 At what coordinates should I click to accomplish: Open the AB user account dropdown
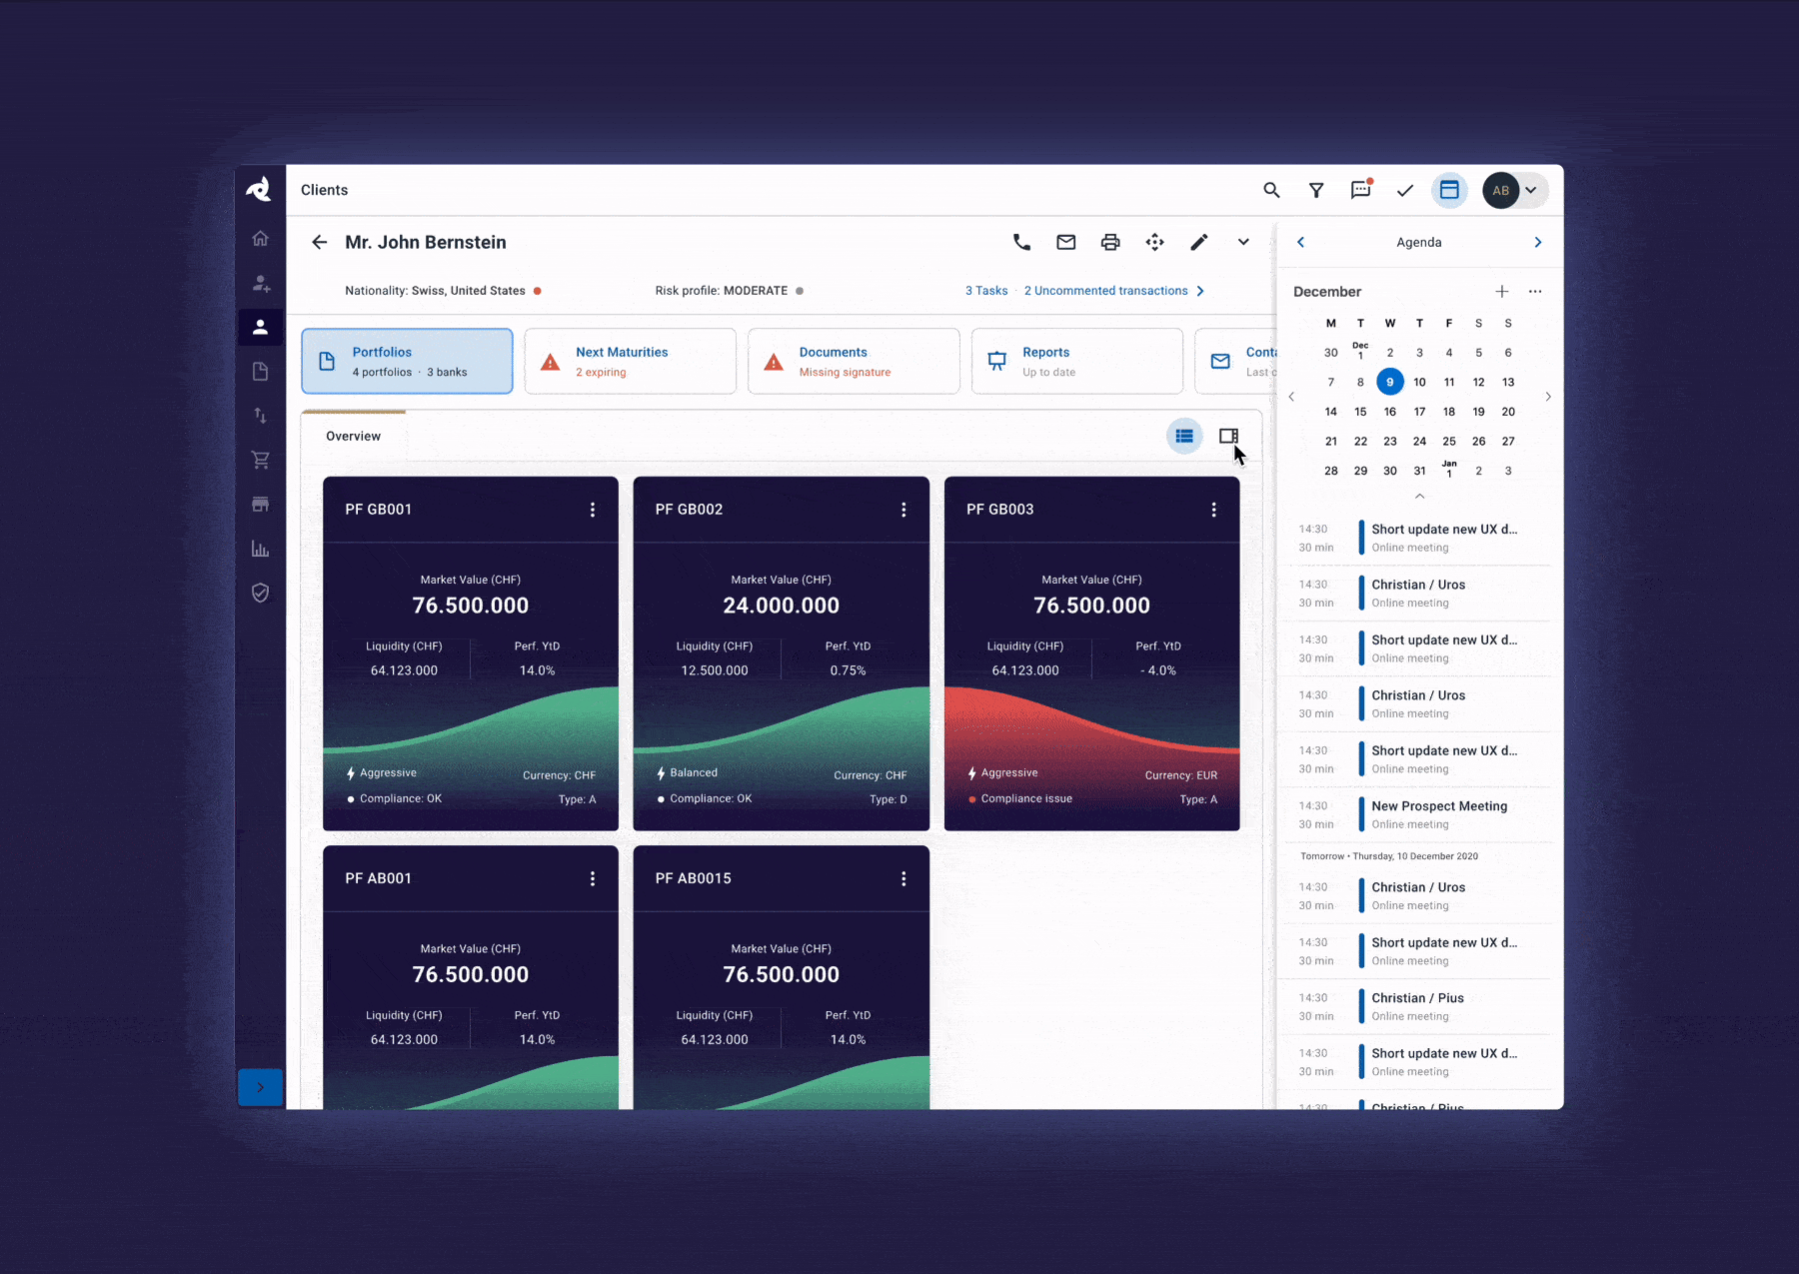tap(1515, 190)
